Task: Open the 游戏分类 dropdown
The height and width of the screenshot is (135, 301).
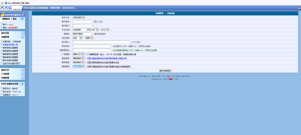Action: [78, 17]
